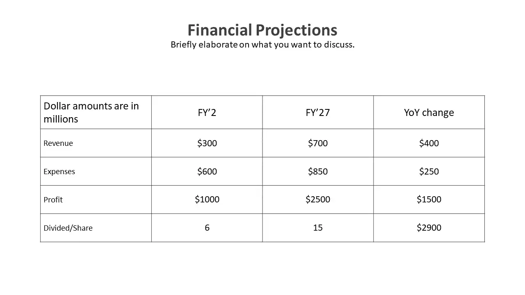Select the Financial Projections title
This screenshot has width=525, height=295.
pos(262,30)
